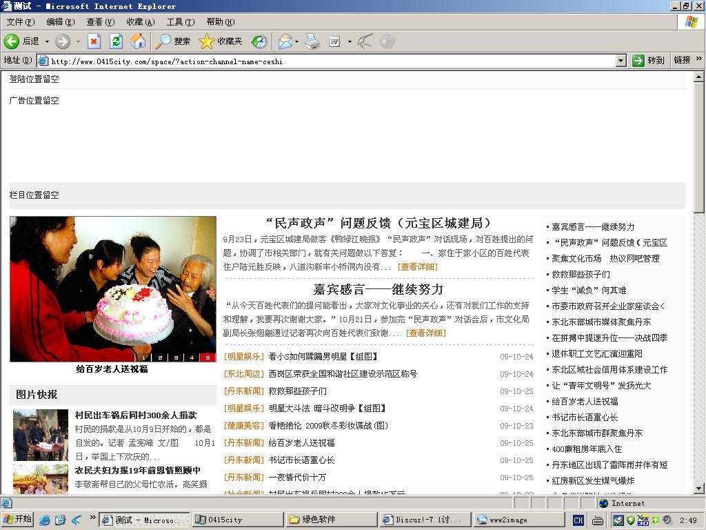This screenshot has width=706, height=530.
Task: Click the Discuss toolbar icon beside Edit dropdown
Action: coord(365,41)
